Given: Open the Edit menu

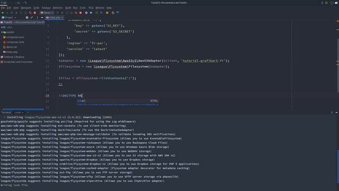Looking at the screenshot, I should (9, 8).
